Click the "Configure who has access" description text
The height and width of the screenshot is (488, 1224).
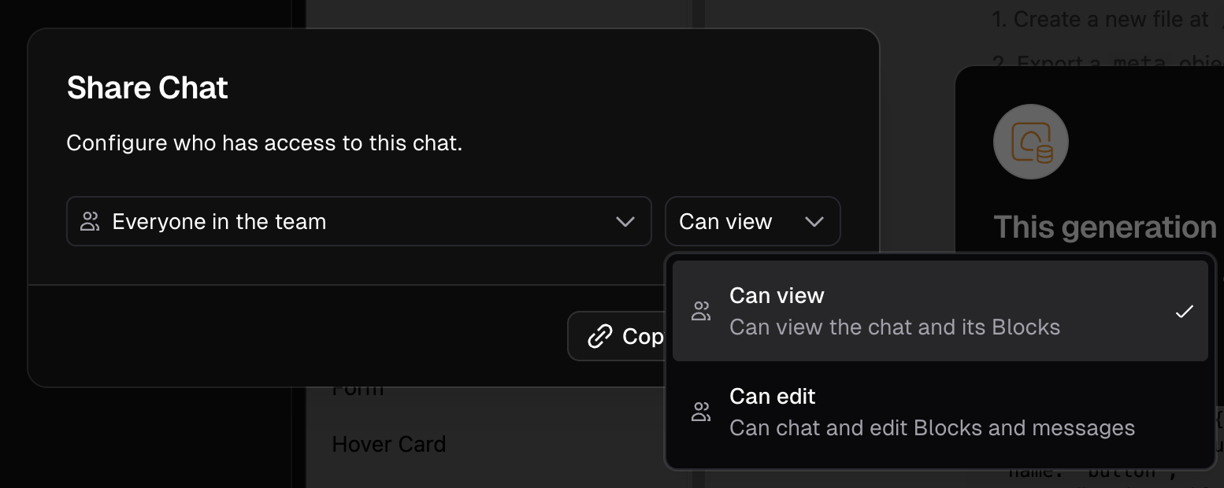coord(264,143)
